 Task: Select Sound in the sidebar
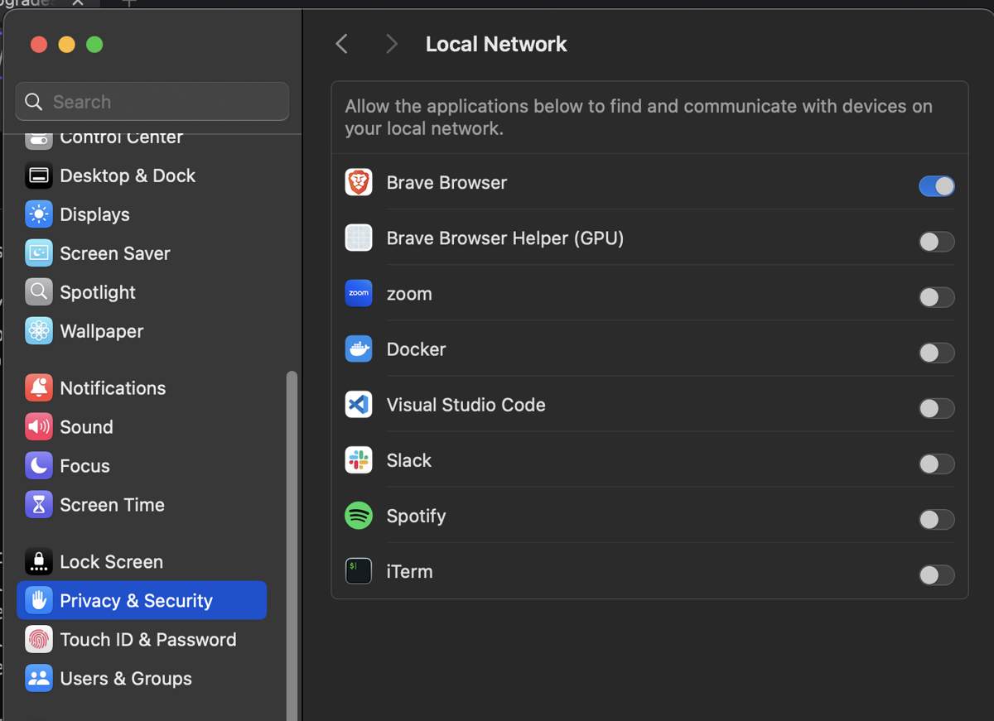(x=142, y=426)
